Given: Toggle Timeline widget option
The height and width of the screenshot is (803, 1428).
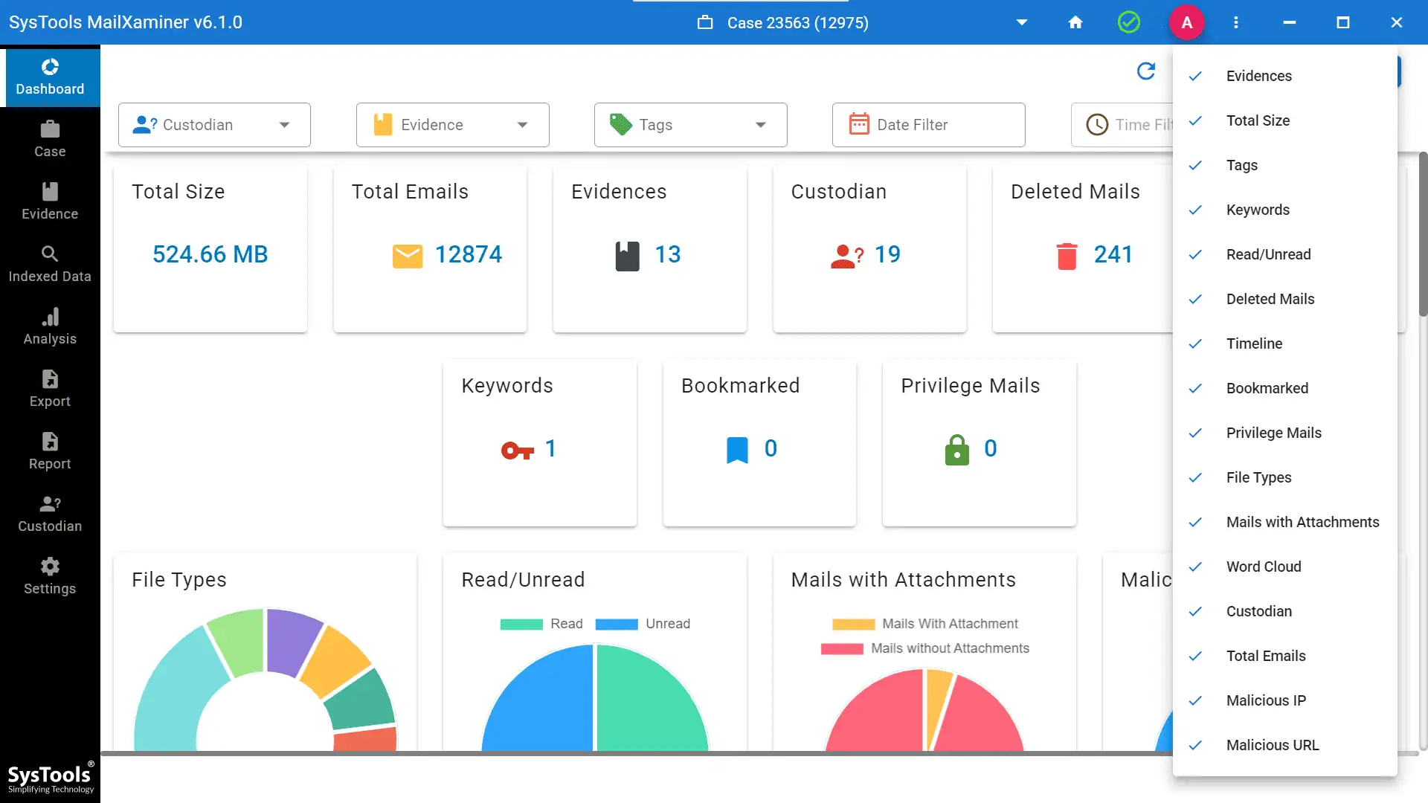Looking at the screenshot, I should pyautogui.click(x=1285, y=344).
